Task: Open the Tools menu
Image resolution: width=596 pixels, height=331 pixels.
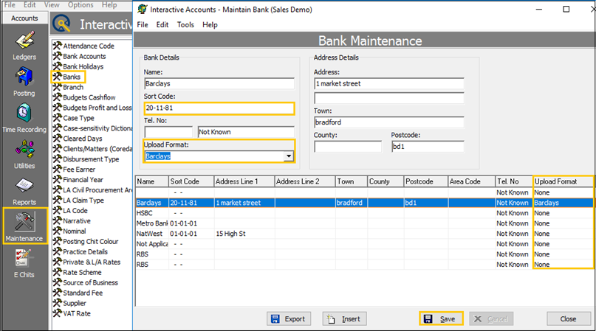Action: (x=185, y=24)
